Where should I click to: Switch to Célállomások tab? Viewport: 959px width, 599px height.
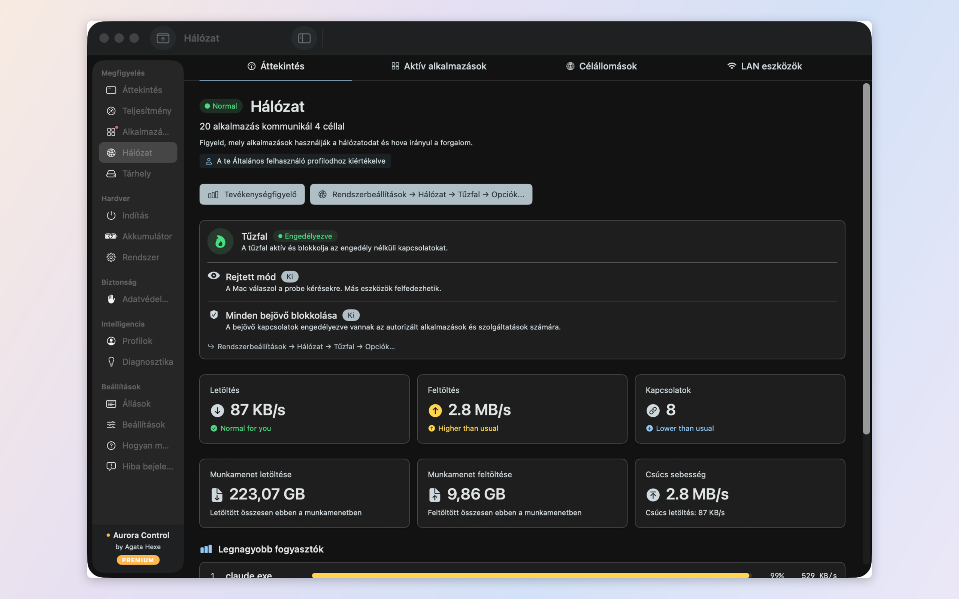pos(602,66)
